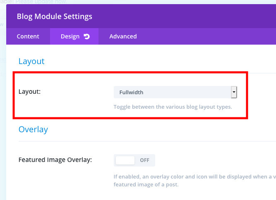The height and width of the screenshot is (200, 276).
Task: Open the Advanced tab
Action: click(x=123, y=36)
